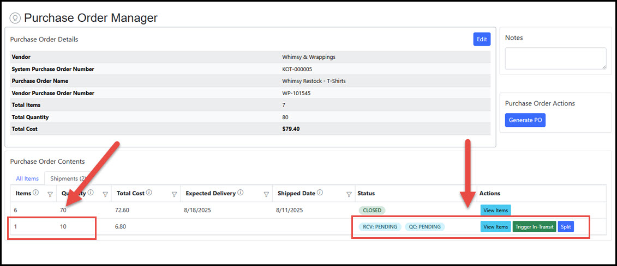Open the Shipped Date column filter
Image resolution: width=617 pixels, height=266 pixels.
coord(349,194)
